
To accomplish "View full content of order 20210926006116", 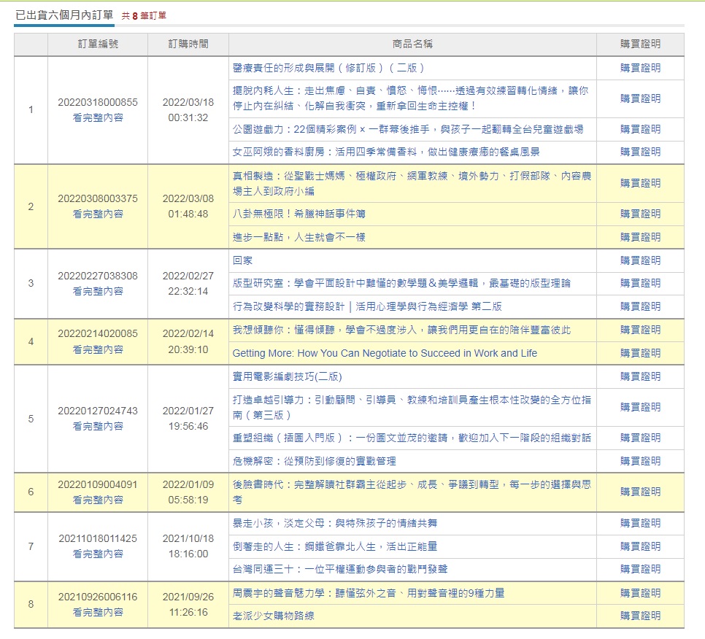I will (98, 612).
